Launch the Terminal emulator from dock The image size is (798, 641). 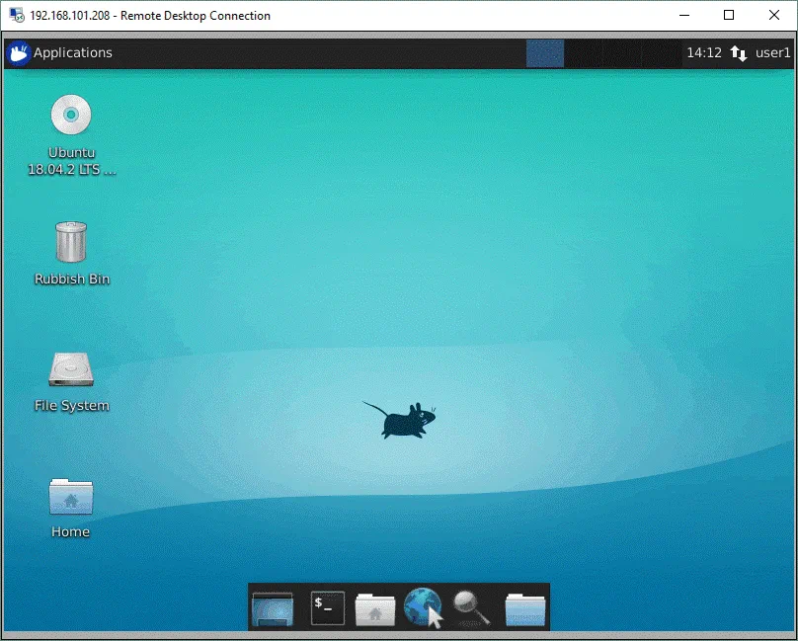(x=328, y=607)
